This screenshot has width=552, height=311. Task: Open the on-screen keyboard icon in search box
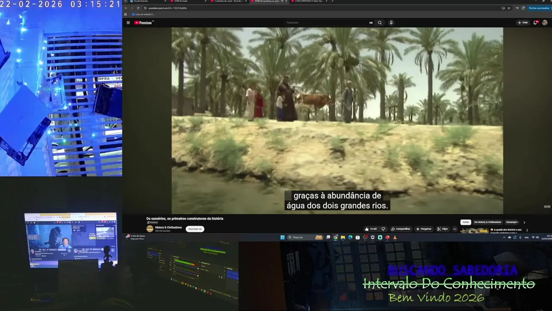click(x=371, y=22)
